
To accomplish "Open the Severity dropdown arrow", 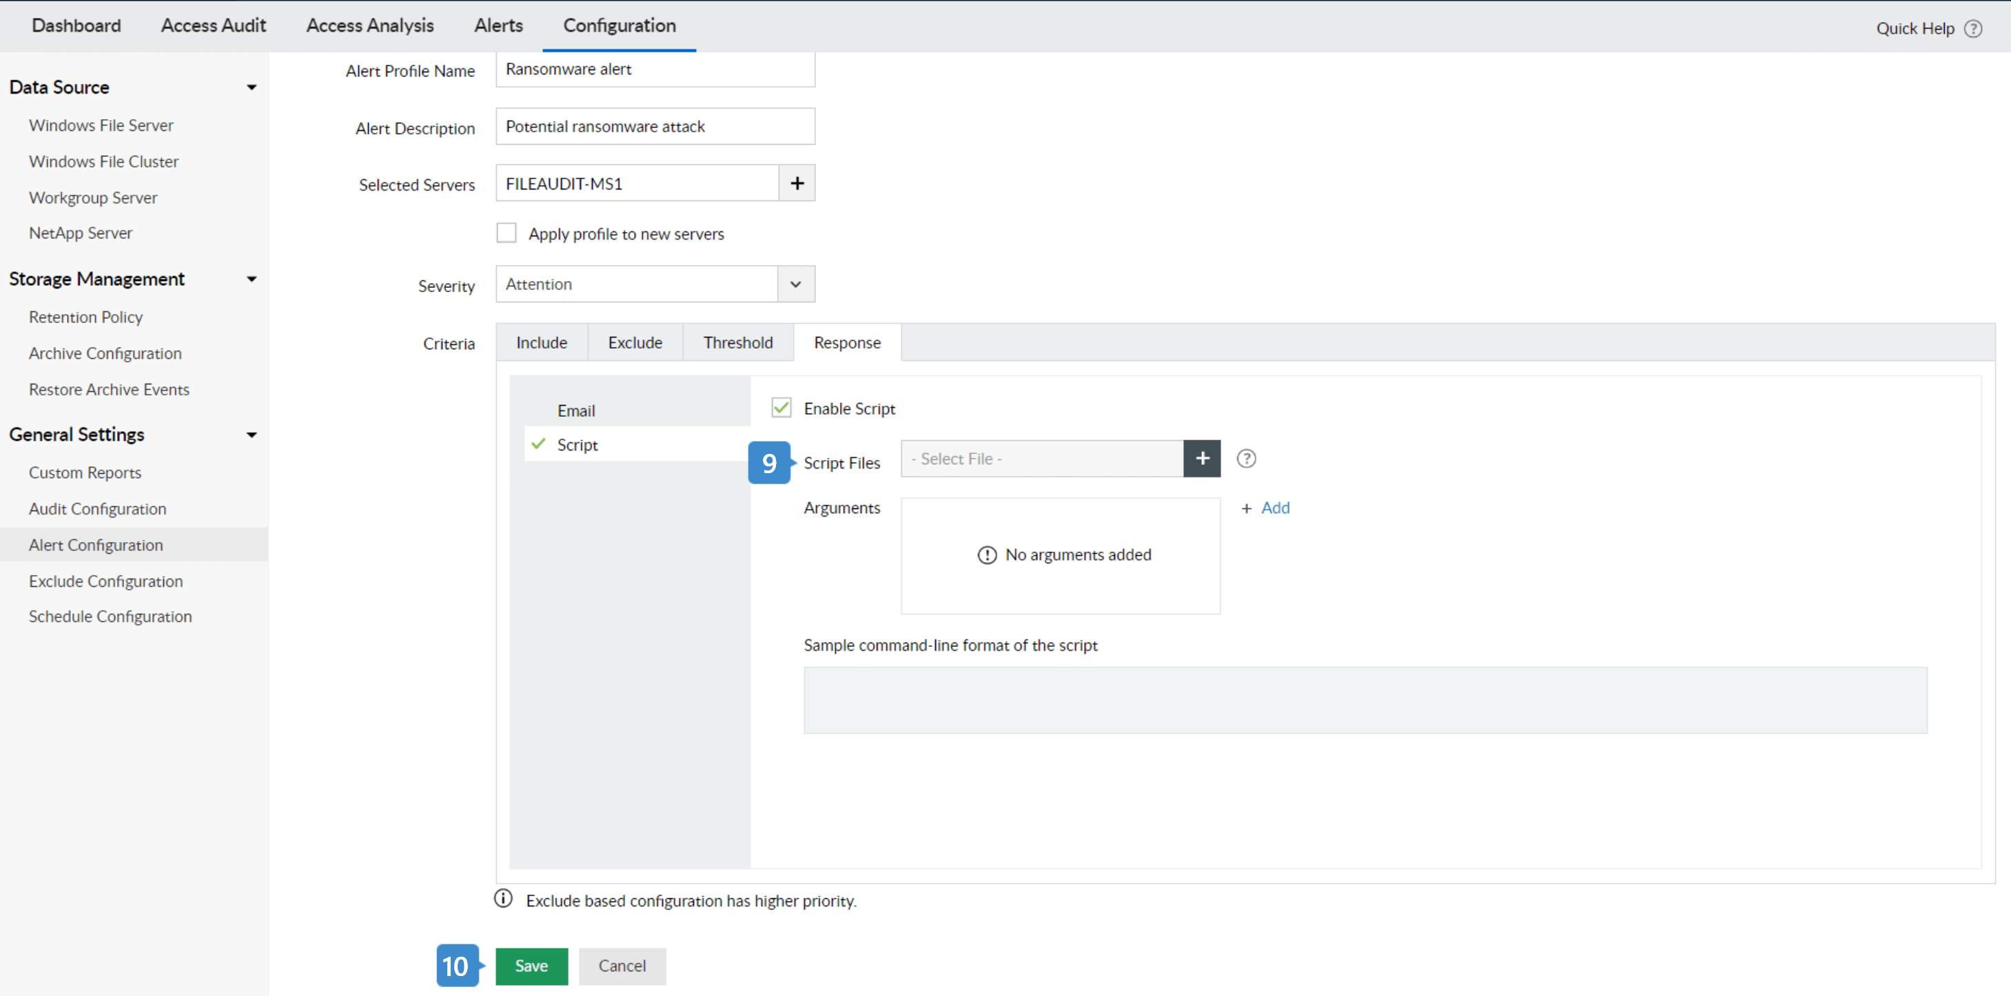I will 795,284.
